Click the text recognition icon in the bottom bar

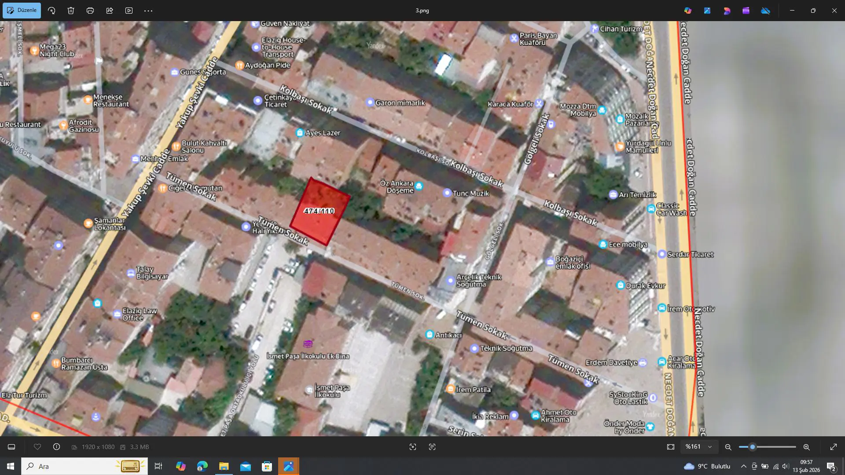432,447
